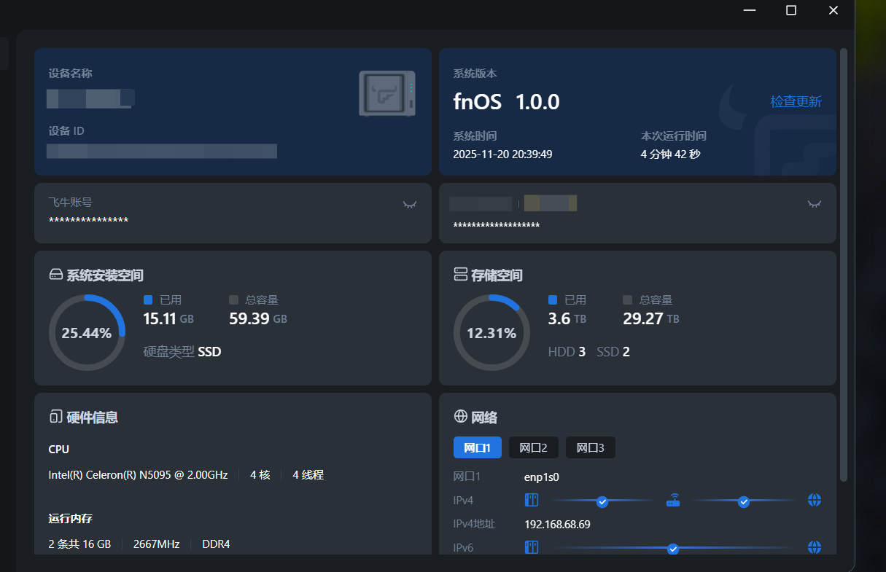Image resolution: width=886 pixels, height=572 pixels.
Task: Click the hardware icon beside 硬件信息
Action: pyautogui.click(x=56, y=417)
